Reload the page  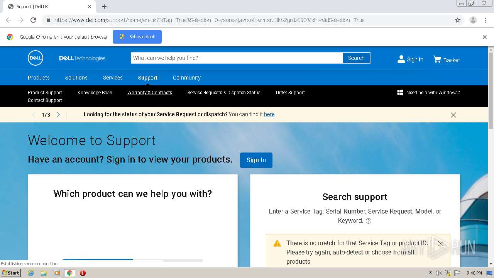pyautogui.click(x=33, y=20)
